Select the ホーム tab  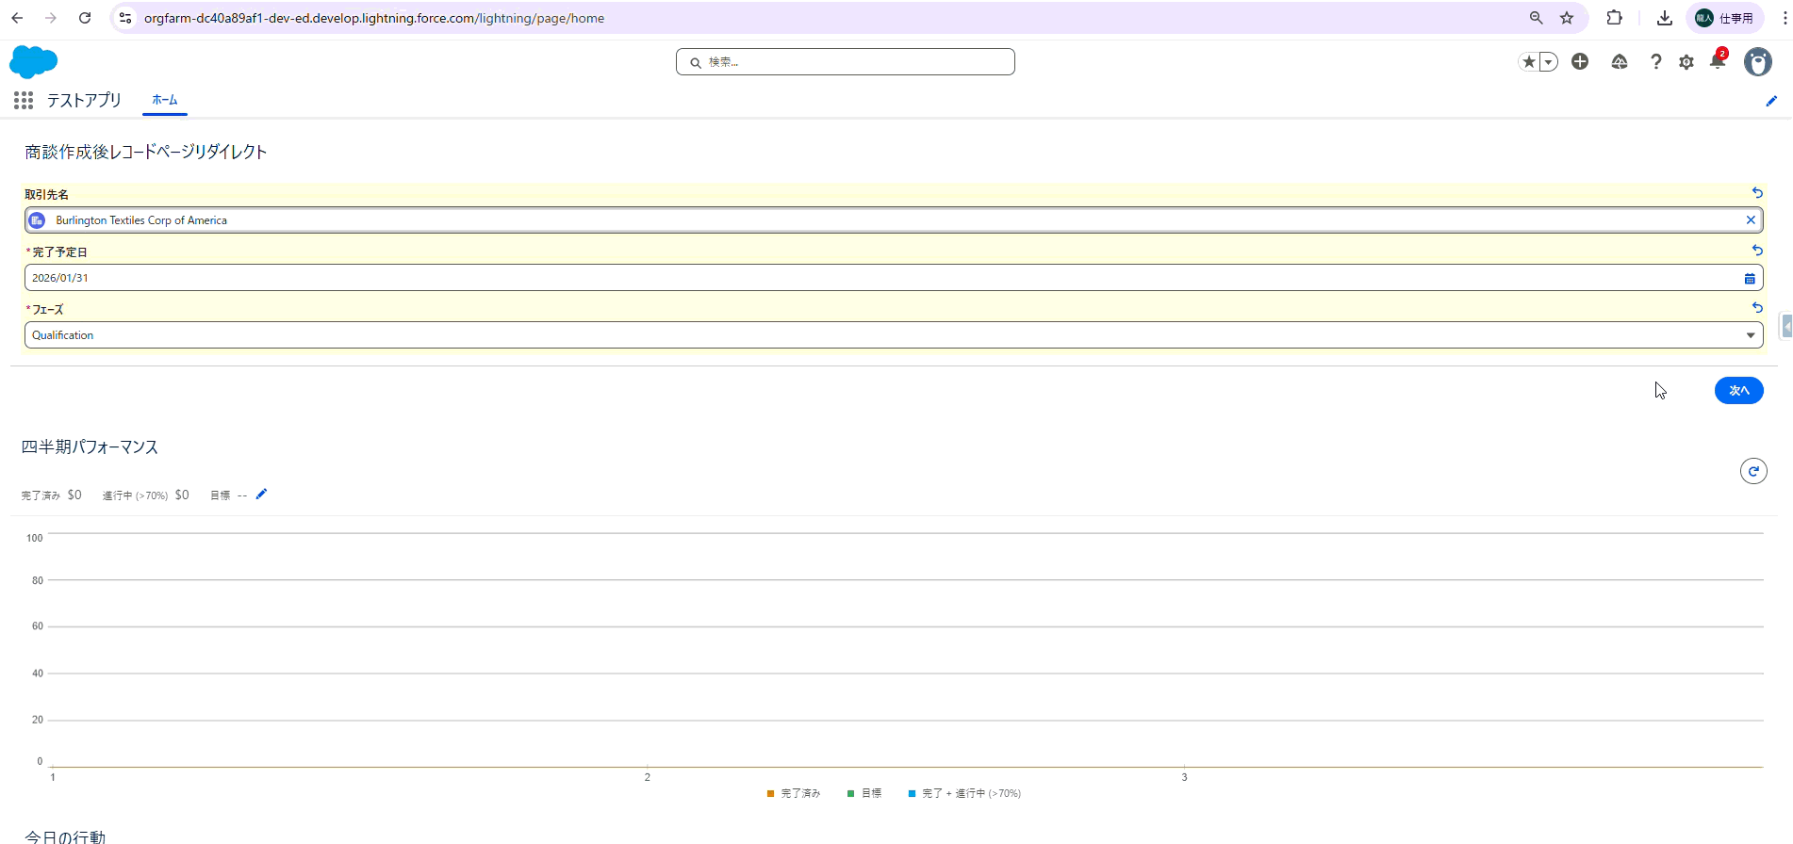click(x=165, y=100)
